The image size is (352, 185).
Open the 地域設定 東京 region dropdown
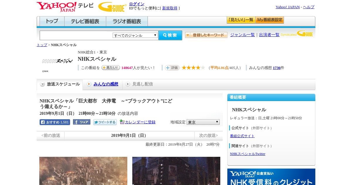[x=203, y=122]
